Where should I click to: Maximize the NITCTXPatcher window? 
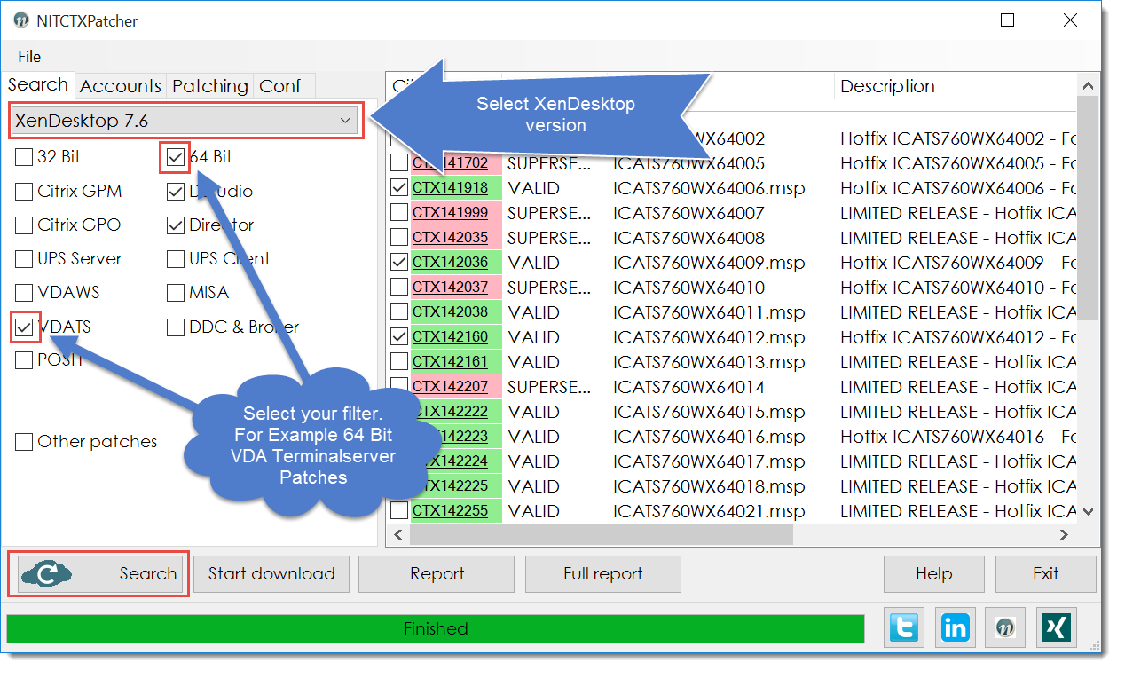pos(1007,20)
